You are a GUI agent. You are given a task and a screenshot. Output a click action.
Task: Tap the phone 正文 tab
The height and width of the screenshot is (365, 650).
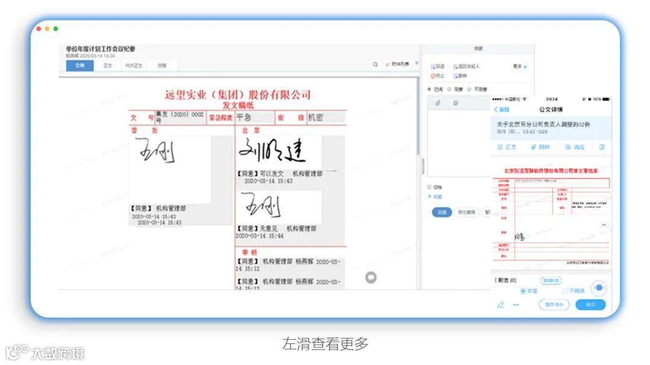pyautogui.click(x=507, y=147)
